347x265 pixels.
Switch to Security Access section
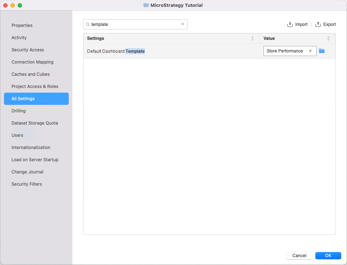(28, 50)
